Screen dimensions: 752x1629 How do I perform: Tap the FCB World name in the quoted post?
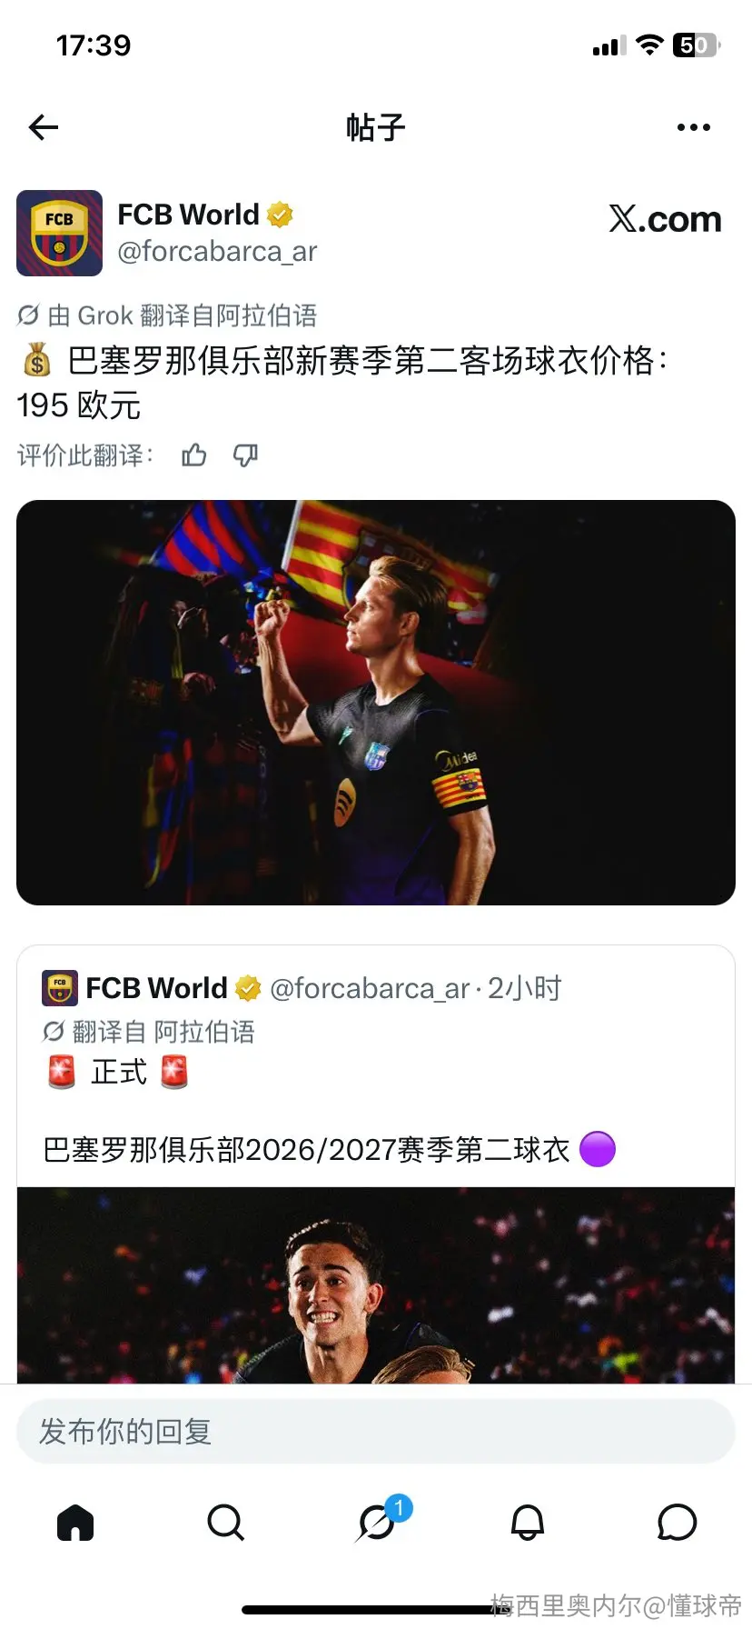[x=156, y=988]
